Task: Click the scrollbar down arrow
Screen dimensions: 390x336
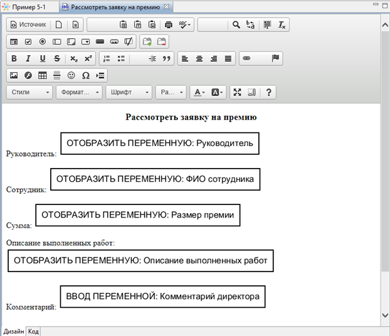Action: (385, 315)
